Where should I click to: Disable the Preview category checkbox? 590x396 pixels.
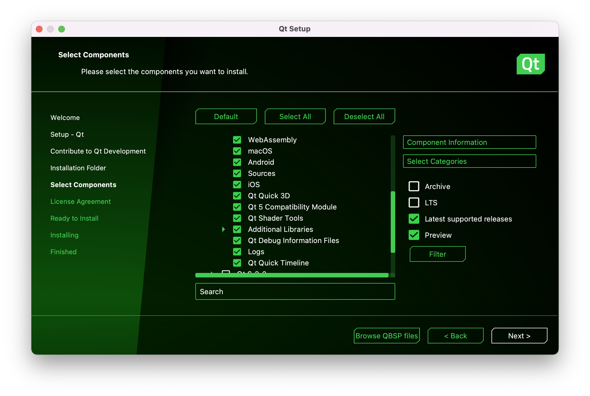[x=414, y=235]
